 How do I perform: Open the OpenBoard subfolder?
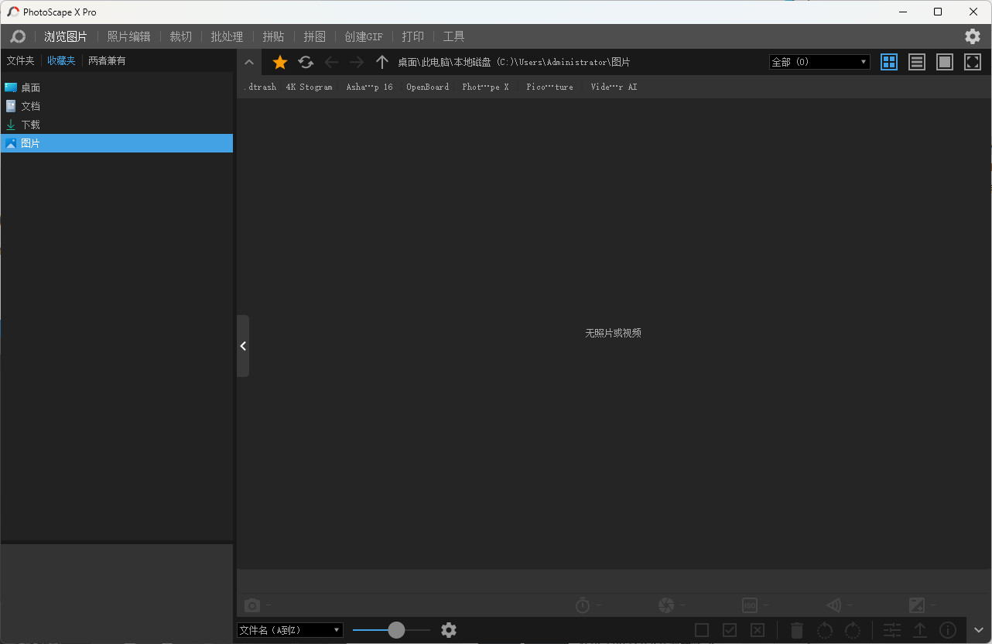click(x=428, y=87)
